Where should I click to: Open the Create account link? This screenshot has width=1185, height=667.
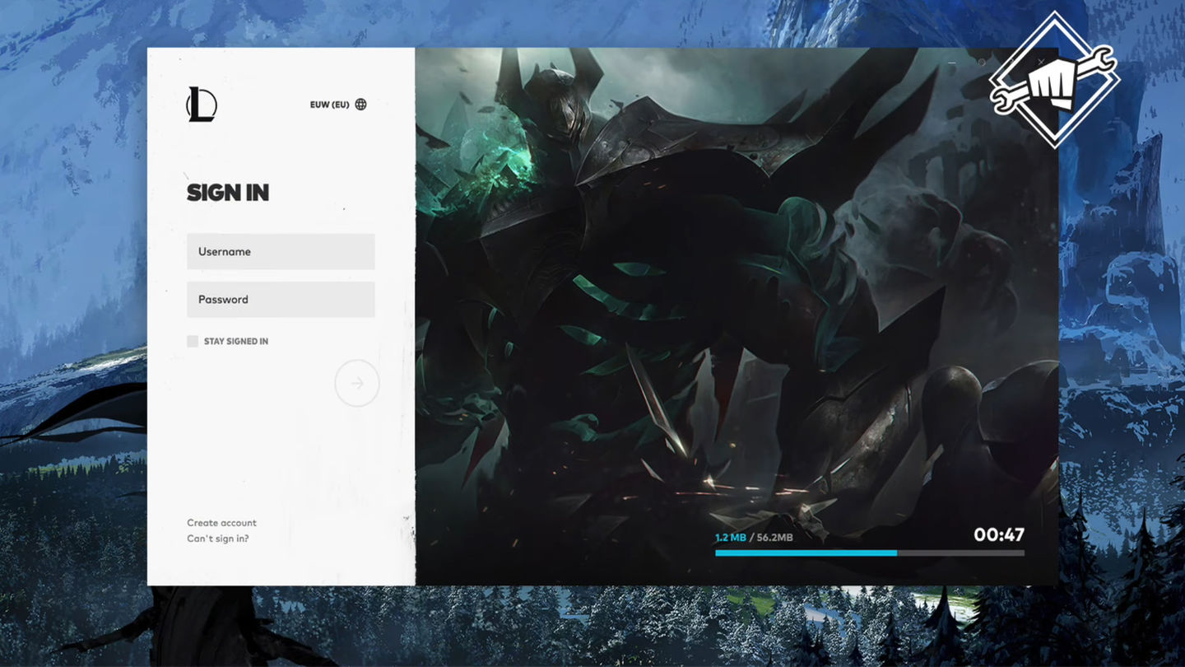(221, 523)
